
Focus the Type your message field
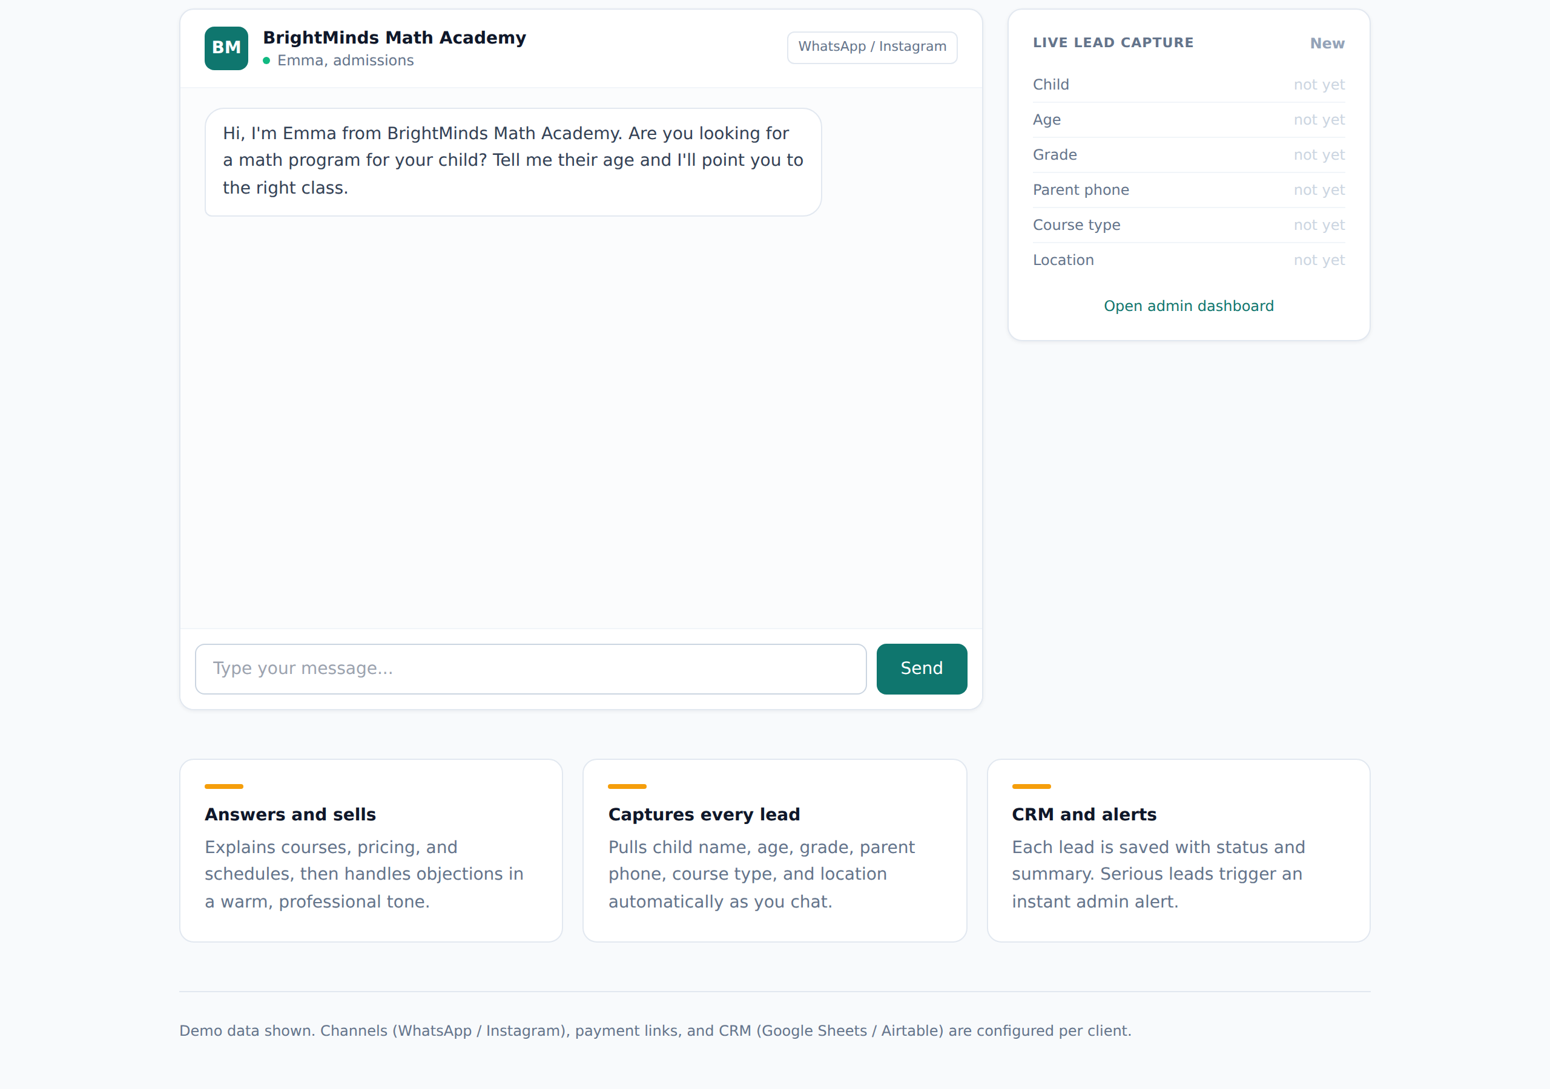(x=530, y=669)
